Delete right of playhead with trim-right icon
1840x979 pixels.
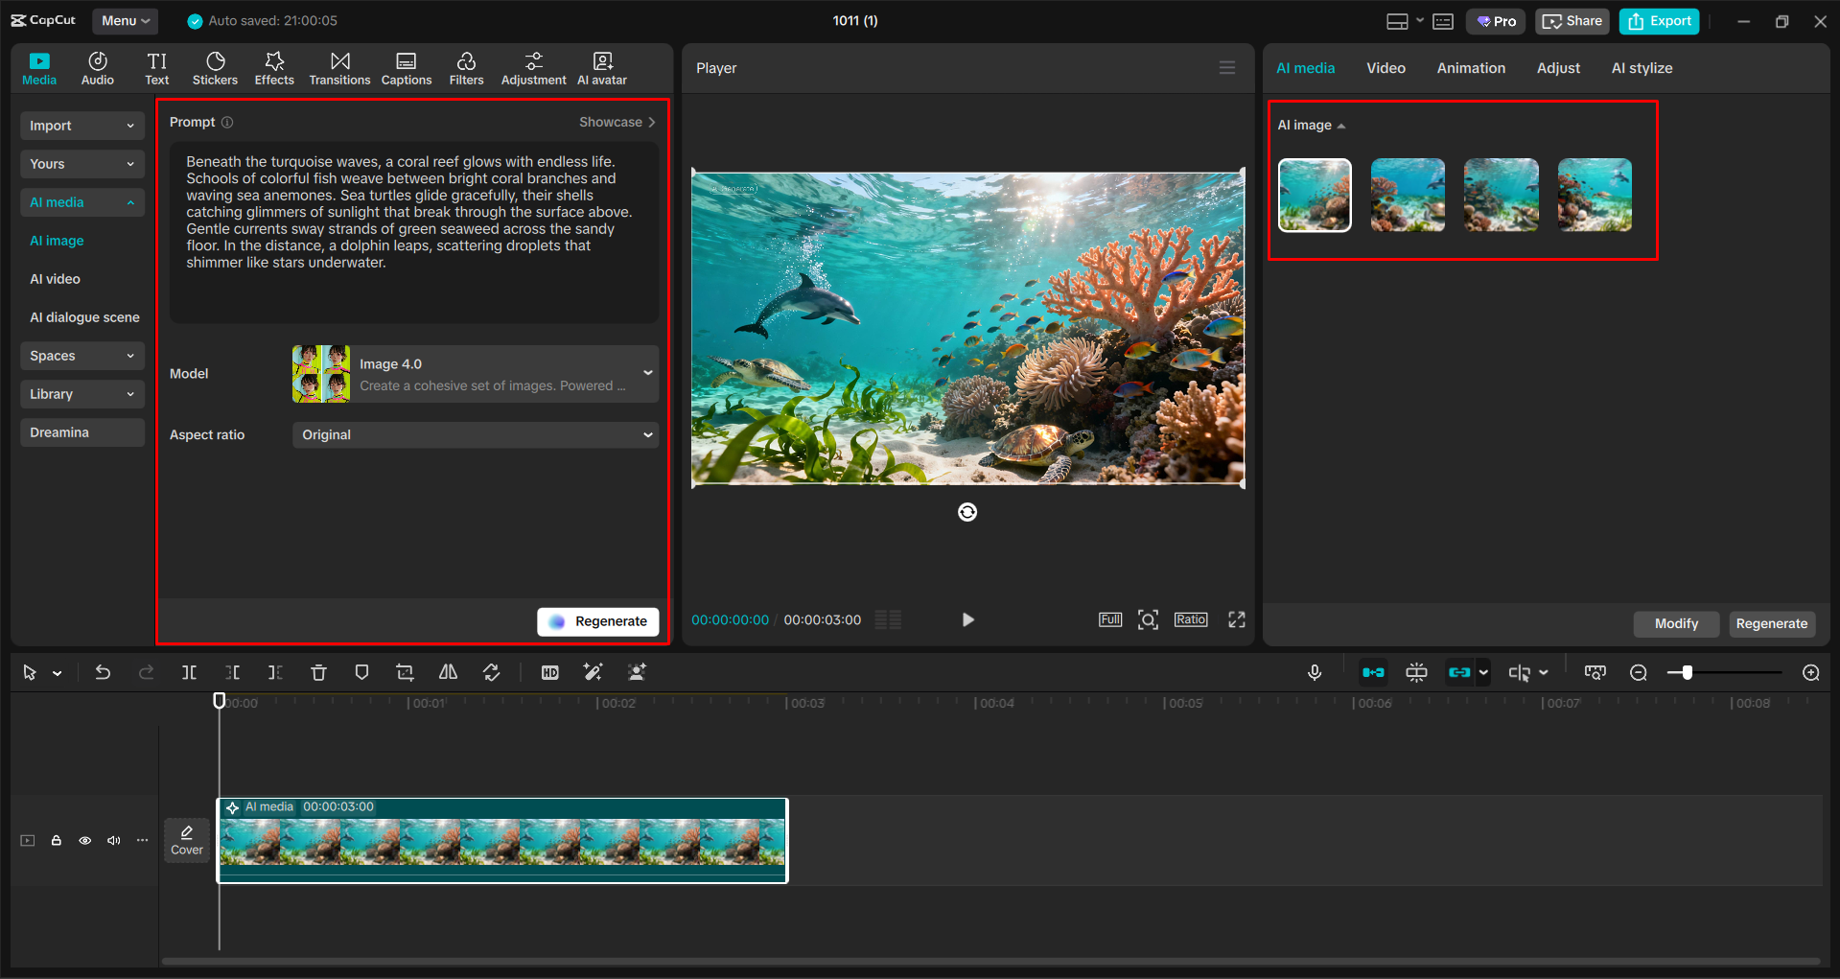click(275, 672)
